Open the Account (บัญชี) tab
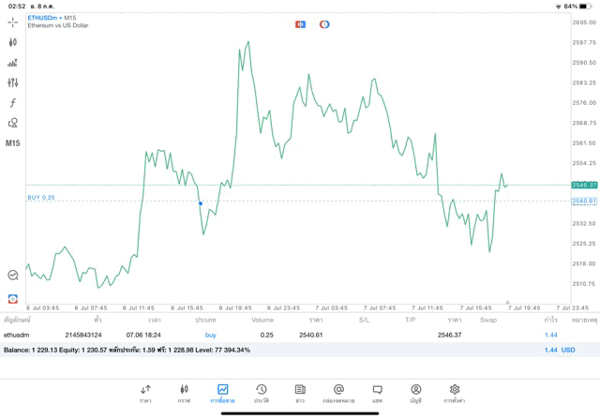This screenshot has width=600, height=419. 415,393
